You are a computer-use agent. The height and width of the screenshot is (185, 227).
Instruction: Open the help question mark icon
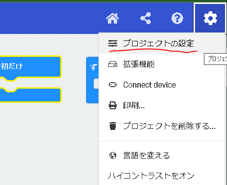[x=177, y=18]
